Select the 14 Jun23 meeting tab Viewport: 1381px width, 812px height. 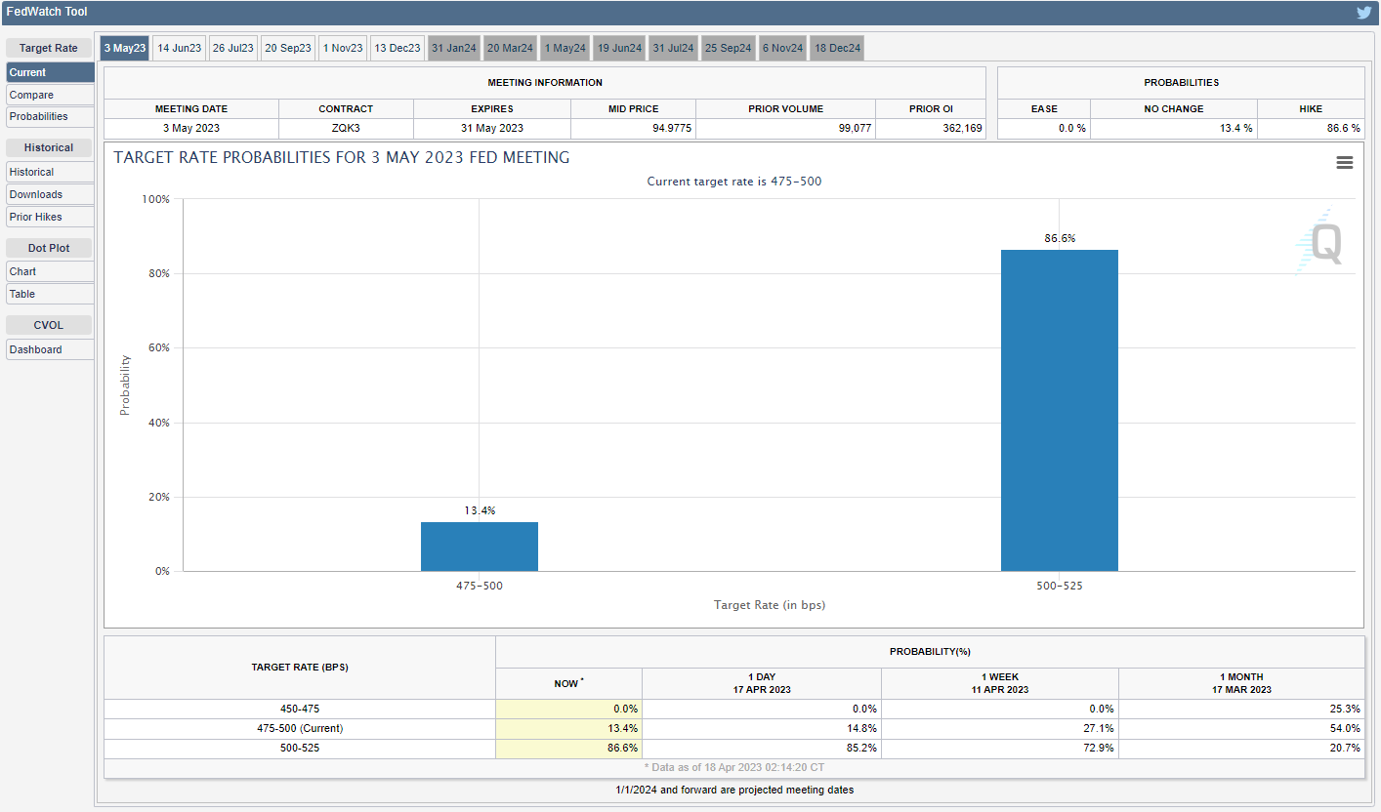click(180, 48)
